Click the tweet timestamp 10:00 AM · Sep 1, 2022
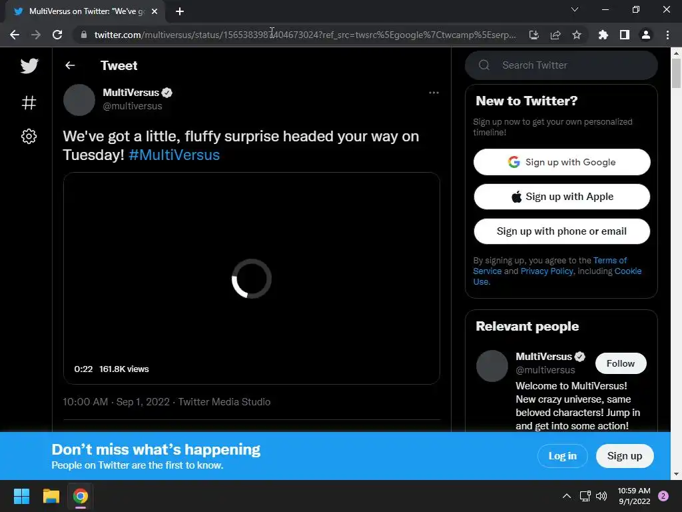The image size is (682, 512). pyautogui.click(x=116, y=402)
